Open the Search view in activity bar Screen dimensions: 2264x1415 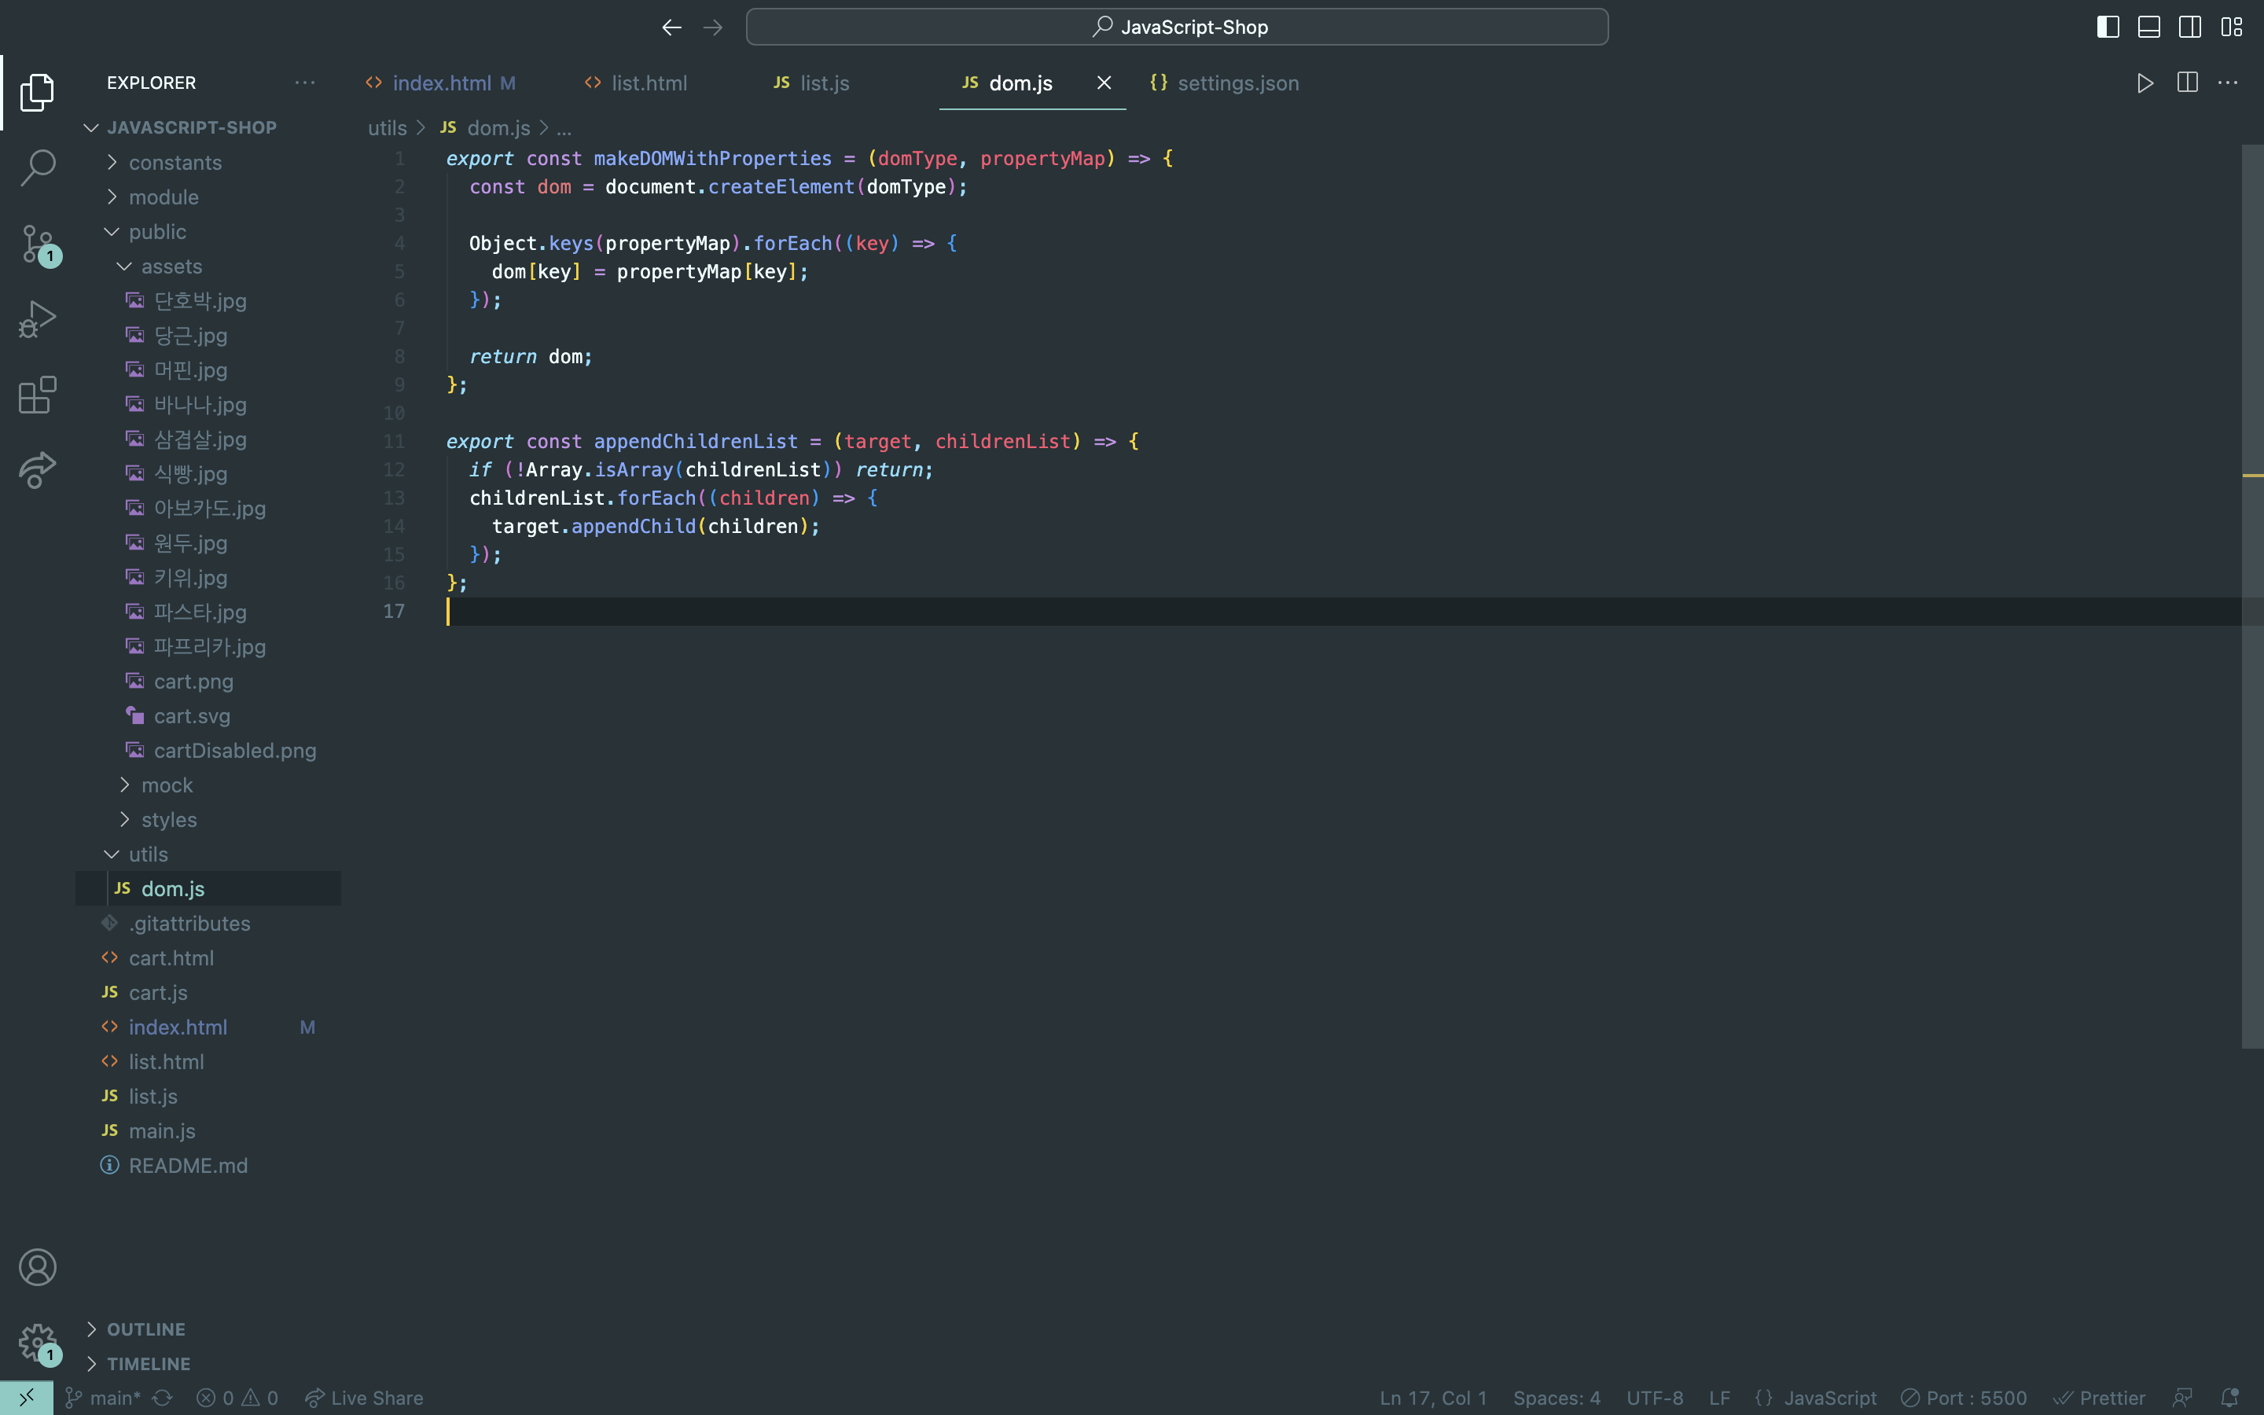[x=38, y=168]
